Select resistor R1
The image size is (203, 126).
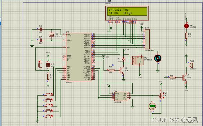coord(48,77)
